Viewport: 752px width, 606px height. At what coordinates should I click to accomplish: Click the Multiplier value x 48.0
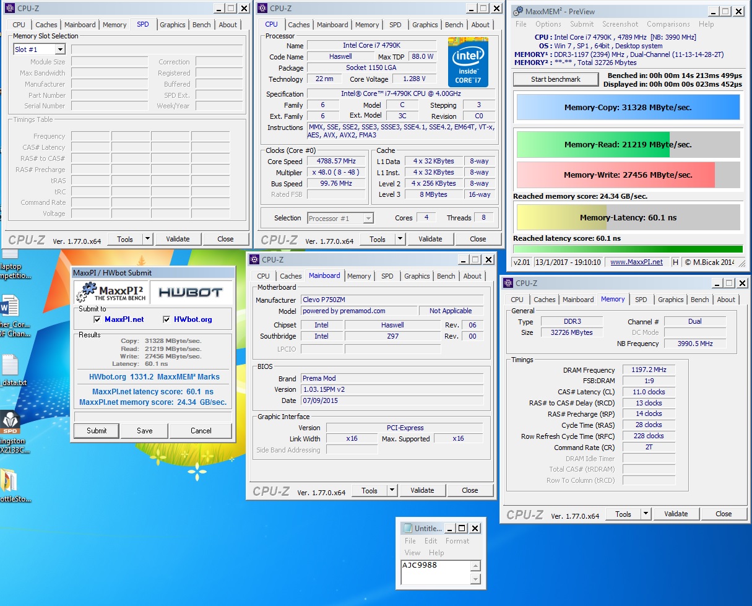[x=337, y=173]
